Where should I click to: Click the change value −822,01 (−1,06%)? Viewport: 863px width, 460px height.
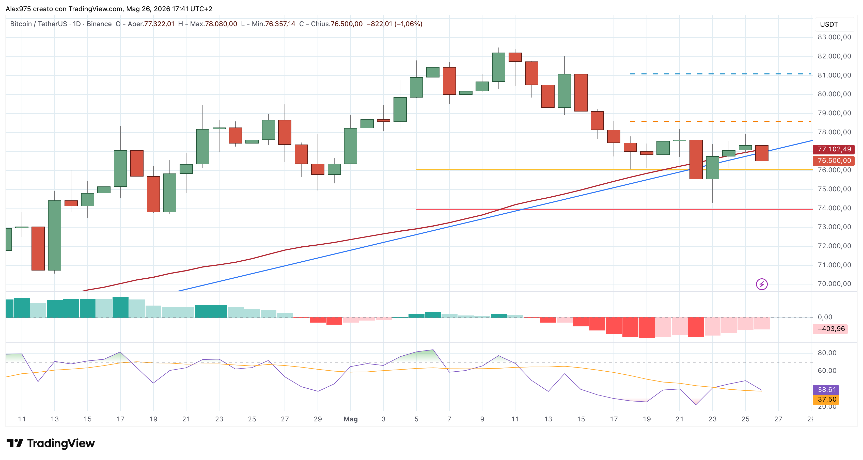(x=394, y=24)
